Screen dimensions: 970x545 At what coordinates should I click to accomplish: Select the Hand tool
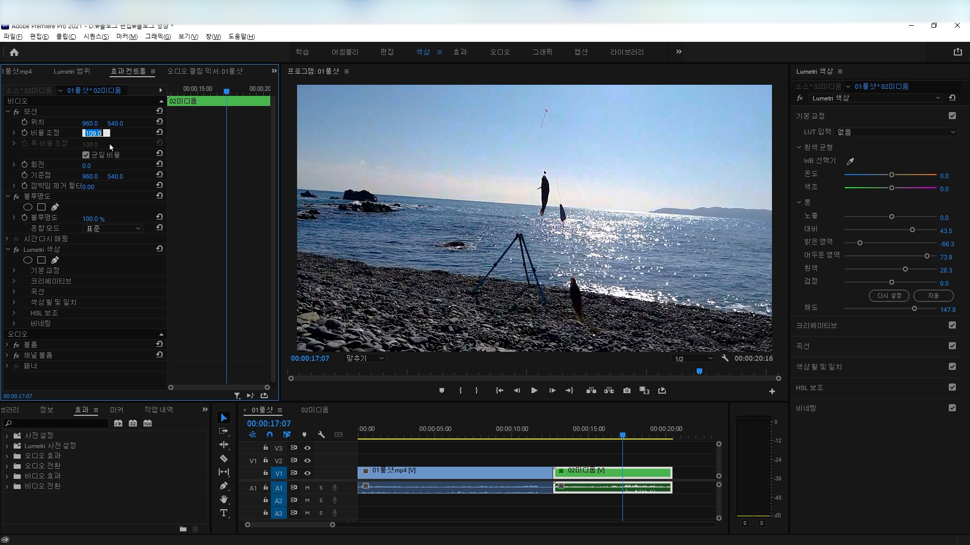pyautogui.click(x=224, y=499)
